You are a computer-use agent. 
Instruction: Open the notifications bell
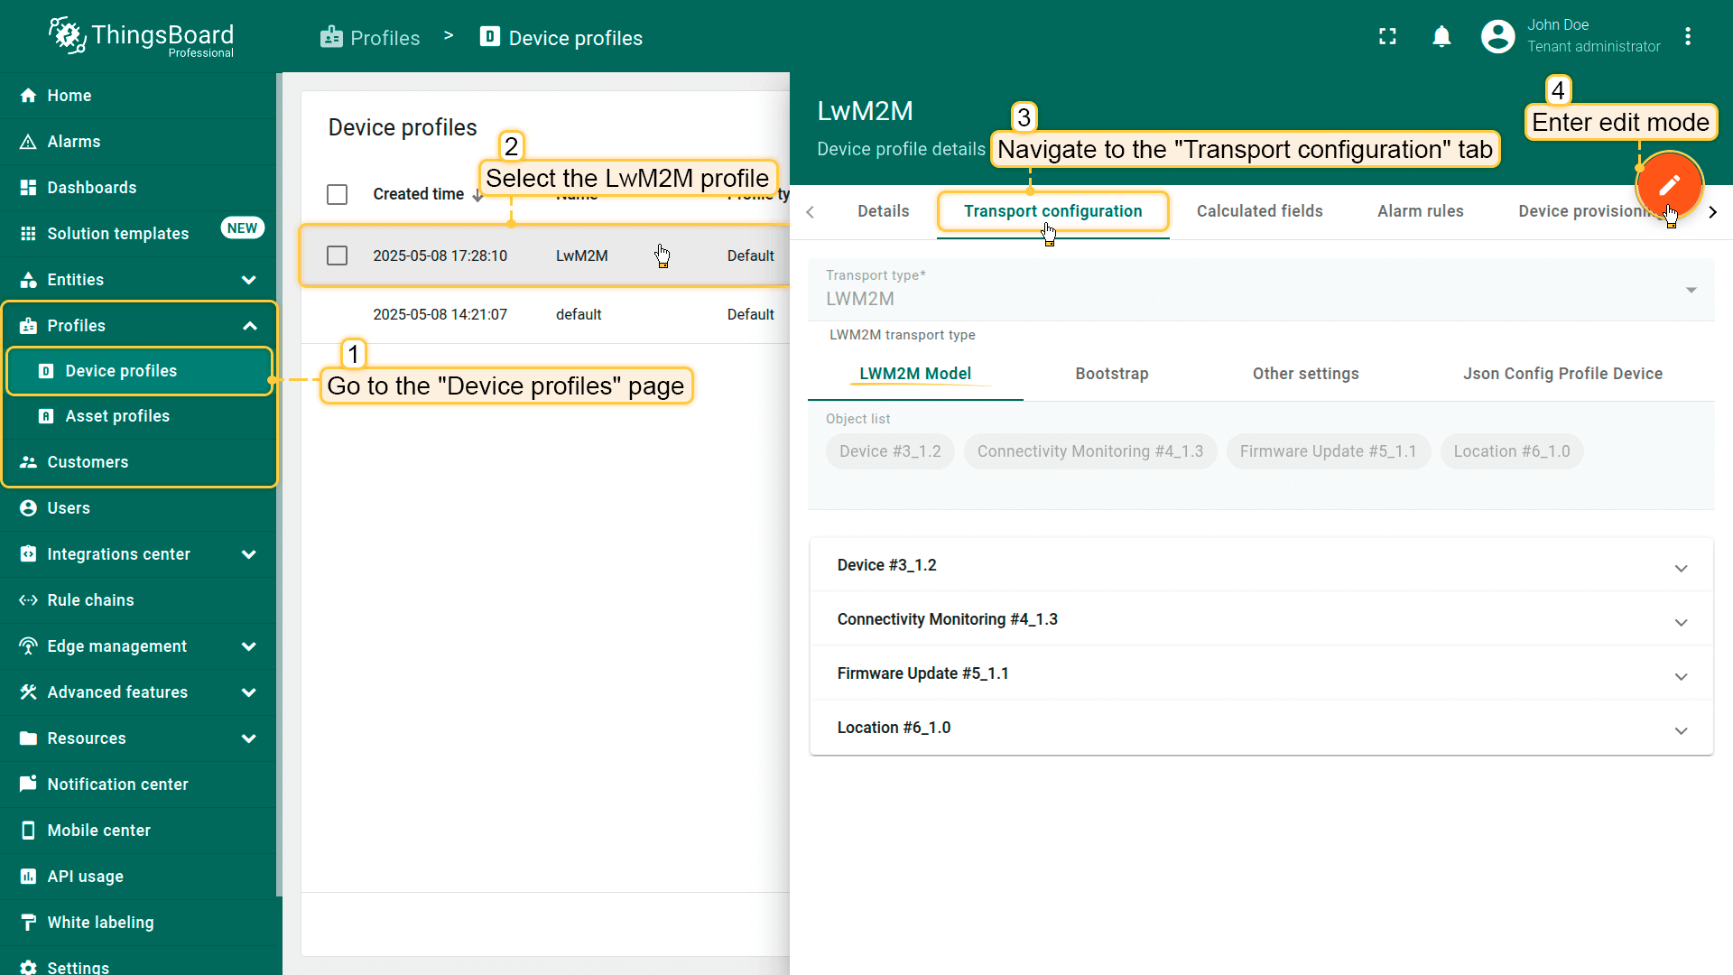(x=1441, y=37)
